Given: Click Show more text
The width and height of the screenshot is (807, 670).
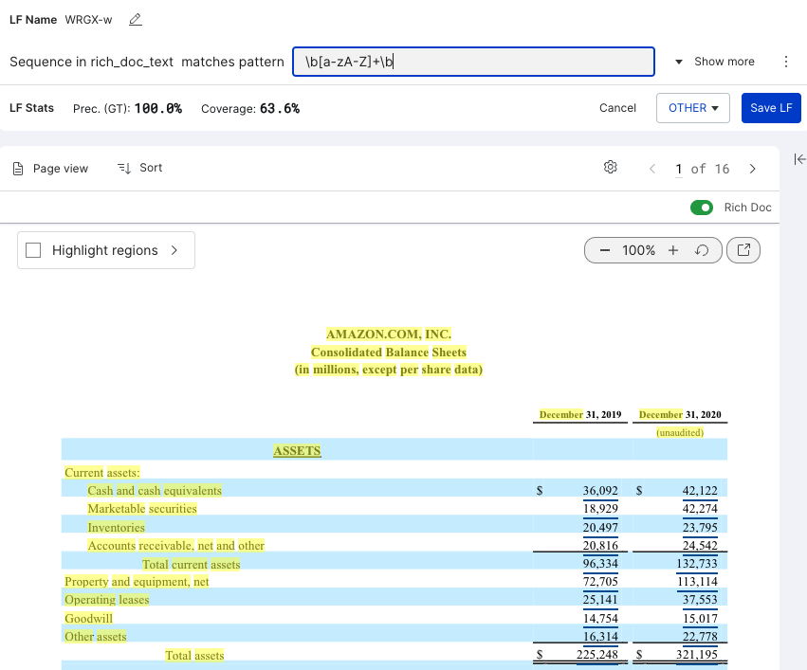Looking at the screenshot, I should pos(724,62).
